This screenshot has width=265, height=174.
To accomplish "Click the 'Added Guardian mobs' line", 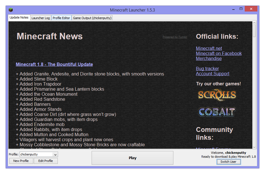I will pyautogui.click(x=57, y=120).
